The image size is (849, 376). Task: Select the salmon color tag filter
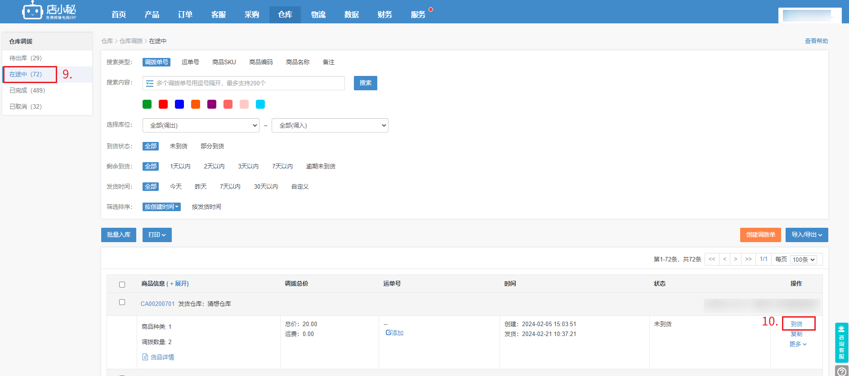pos(228,104)
